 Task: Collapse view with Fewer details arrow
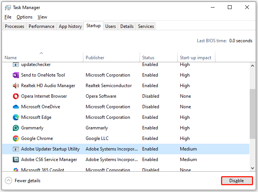tap(8, 180)
